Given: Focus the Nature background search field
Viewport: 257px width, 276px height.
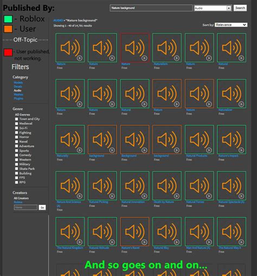Looking at the screenshot, I should [151, 8].
